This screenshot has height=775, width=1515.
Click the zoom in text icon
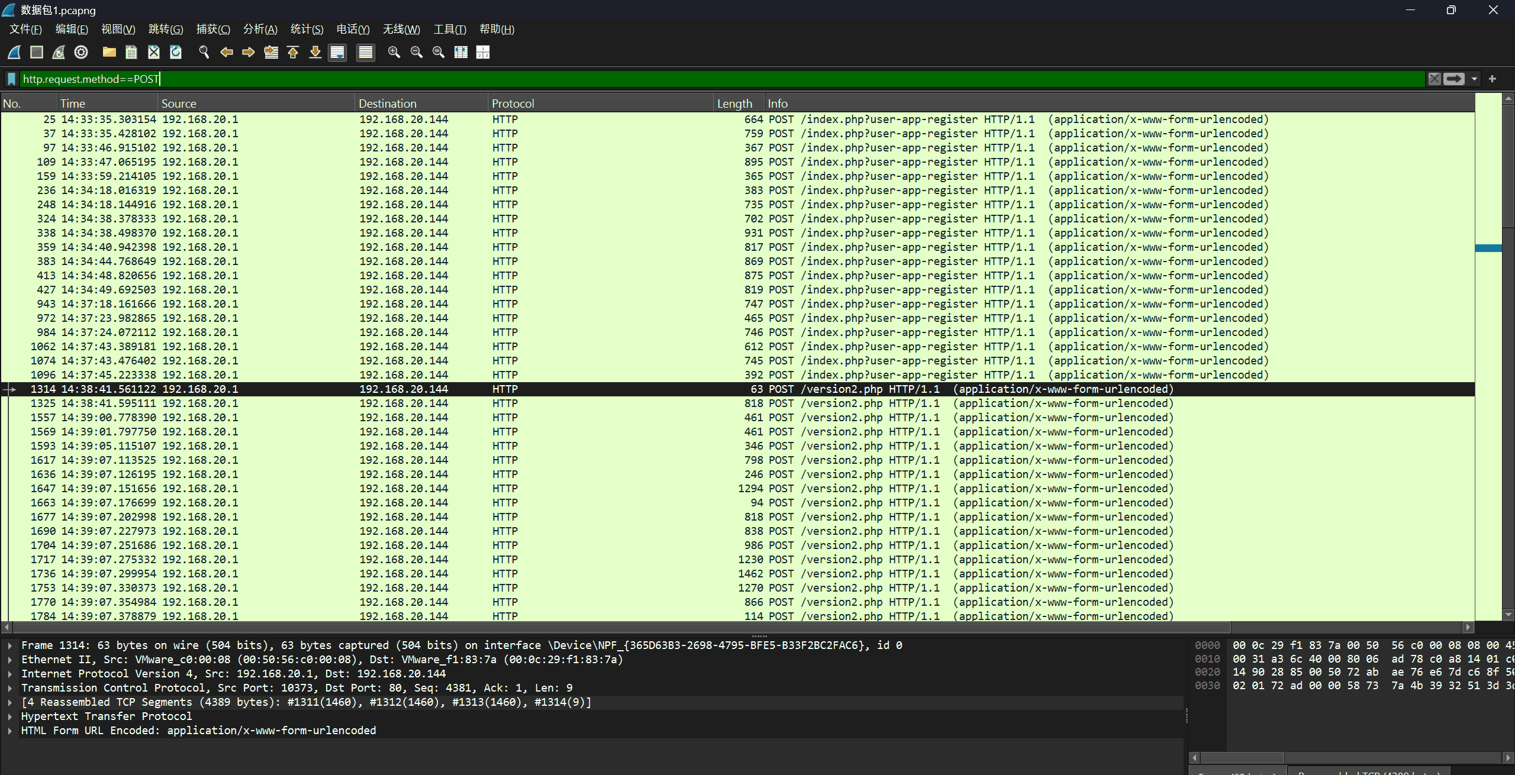click(394, 53)
